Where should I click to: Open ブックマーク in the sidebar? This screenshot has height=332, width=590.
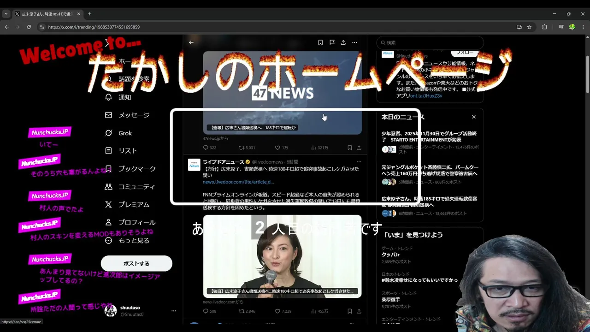(130, 169)
